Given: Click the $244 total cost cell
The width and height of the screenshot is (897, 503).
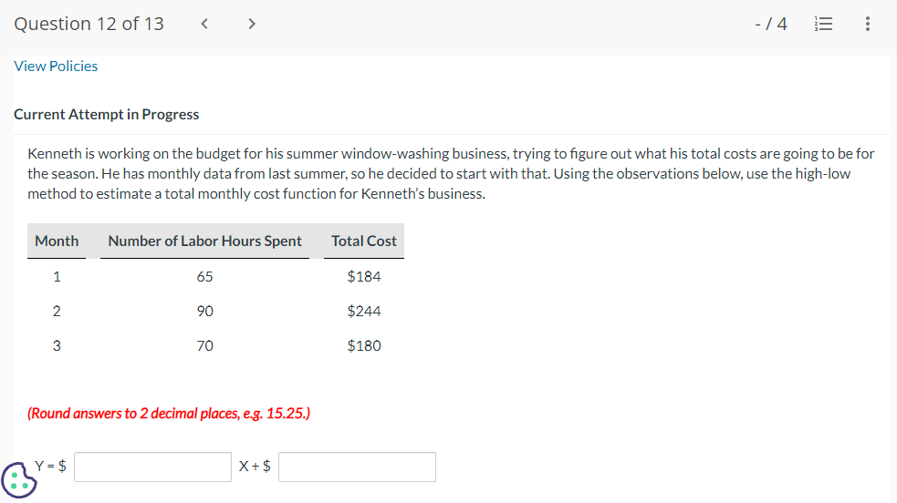Looking at the screenshot, I should [x=364, y=311].
